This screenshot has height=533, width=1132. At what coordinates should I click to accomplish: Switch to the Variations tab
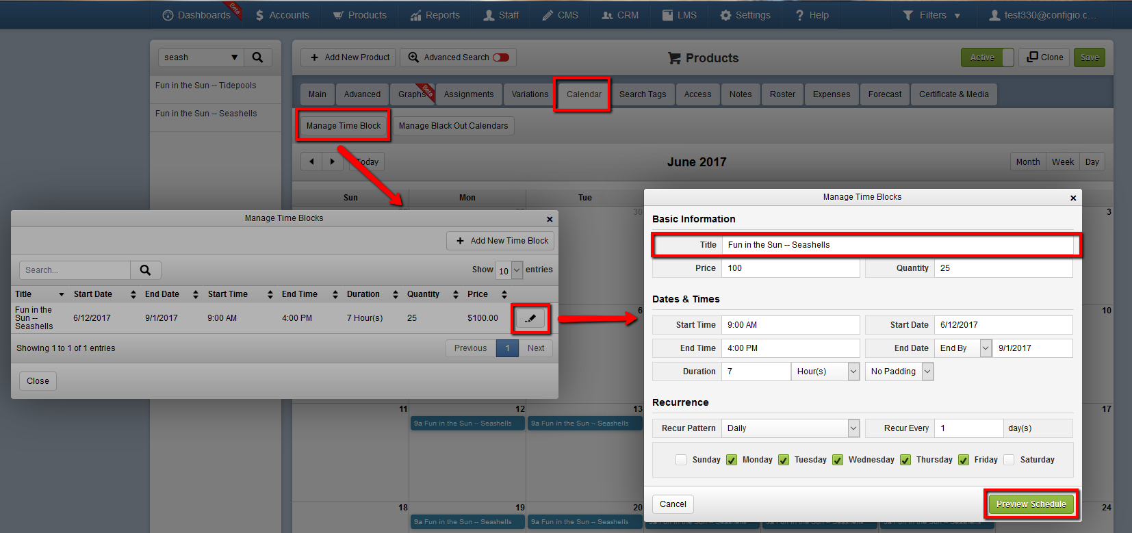530,94
